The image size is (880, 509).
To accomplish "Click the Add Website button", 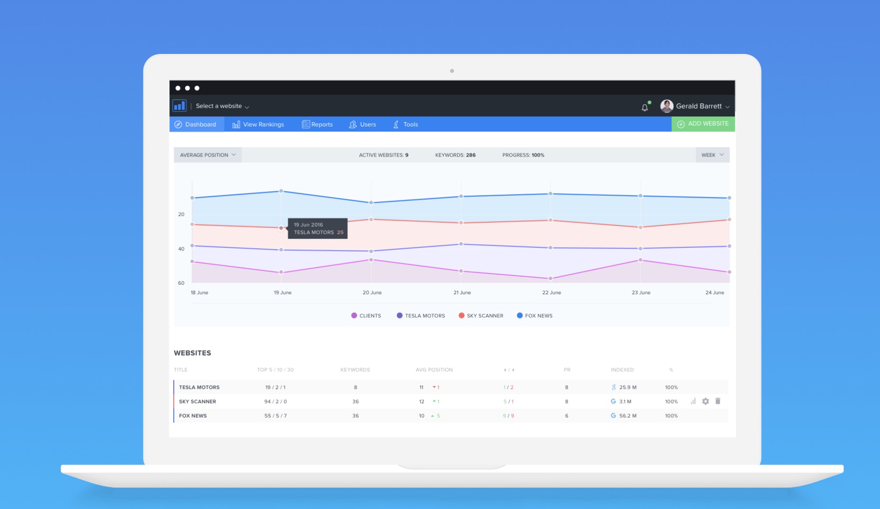I will (703, 124).
